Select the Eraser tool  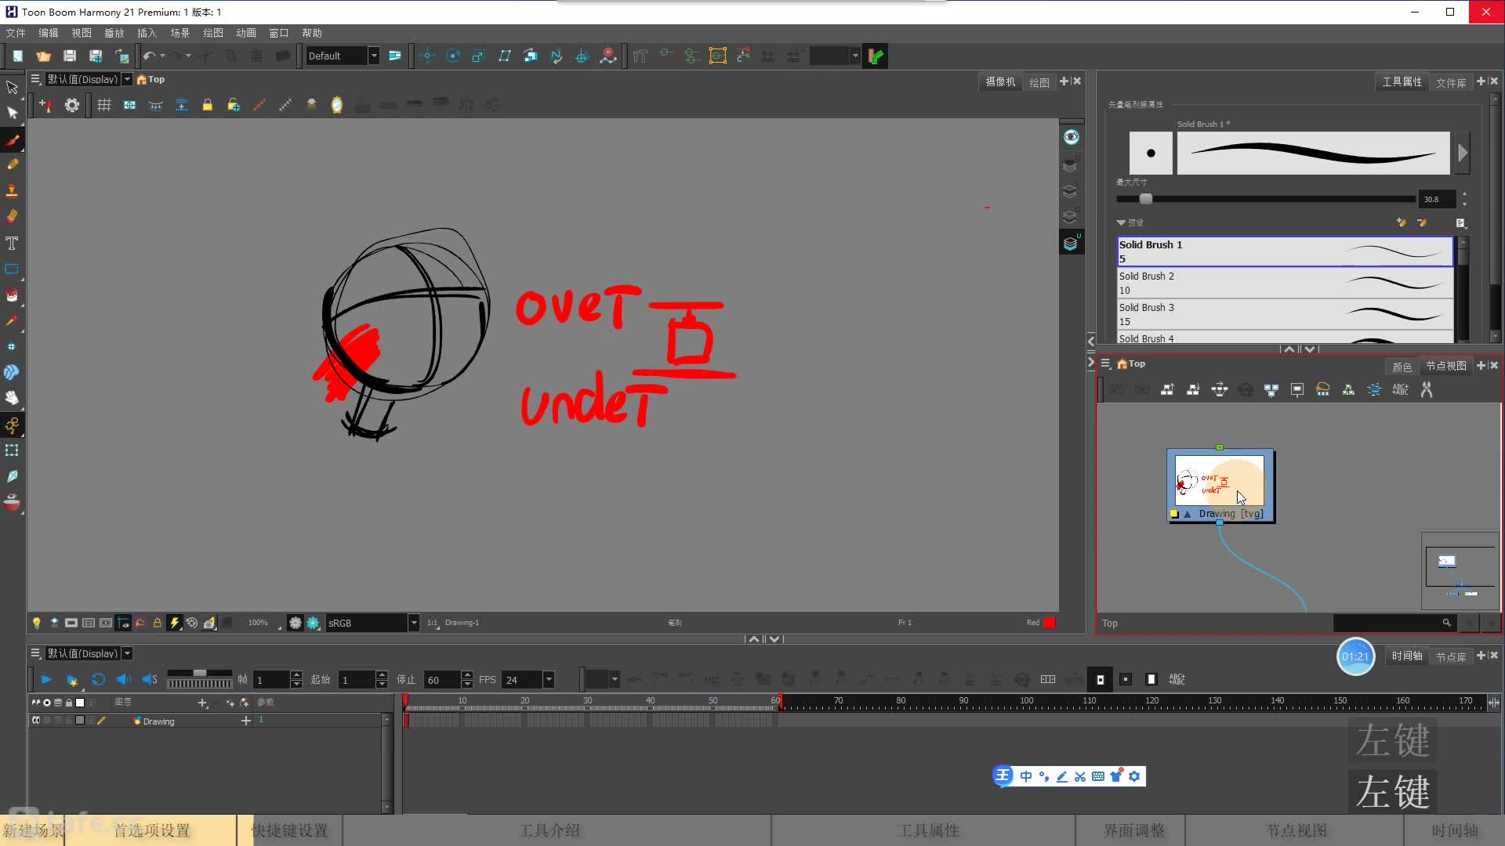[12, 216]
